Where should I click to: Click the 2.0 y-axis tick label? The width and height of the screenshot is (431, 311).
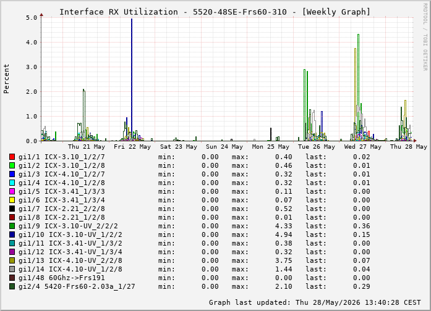[x=32, y=91]
